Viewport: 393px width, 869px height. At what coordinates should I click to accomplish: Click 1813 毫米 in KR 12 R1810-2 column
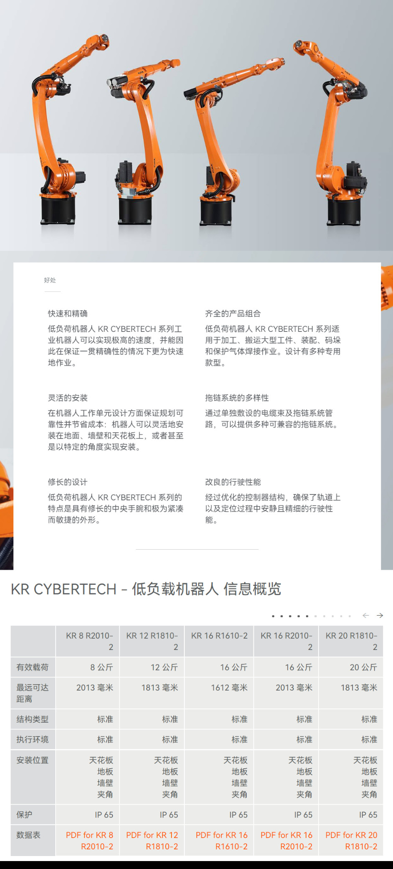(160, 688)
